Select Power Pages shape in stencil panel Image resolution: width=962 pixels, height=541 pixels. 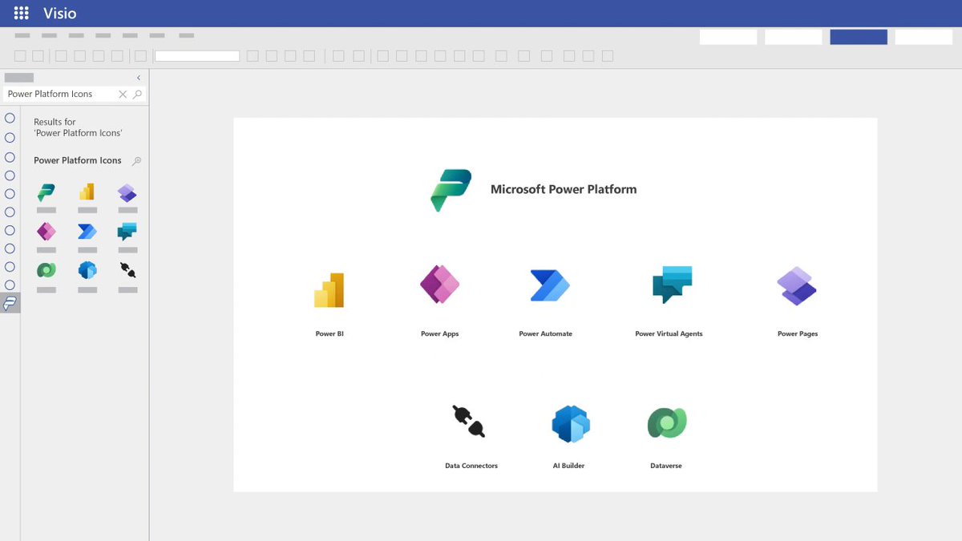pyautogui.click(x=127, y=192)
